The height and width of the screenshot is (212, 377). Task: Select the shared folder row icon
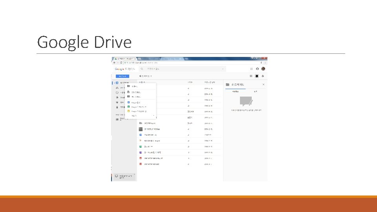click(141, 123)
